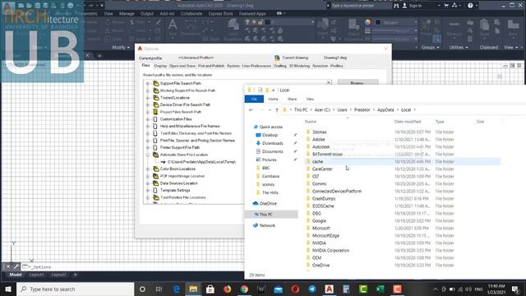Select the cache folder

317,161
